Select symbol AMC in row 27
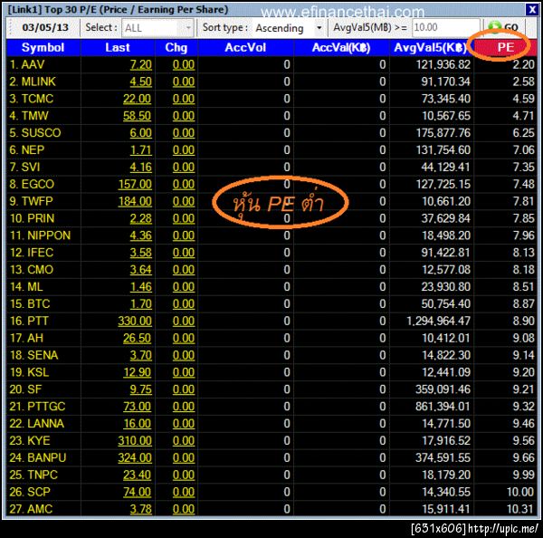This screenshot has height=538, width=543. [x=40, y=509]
